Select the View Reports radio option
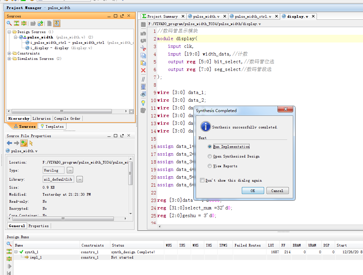Screen dimensions: 363x275 pos(210,166)
